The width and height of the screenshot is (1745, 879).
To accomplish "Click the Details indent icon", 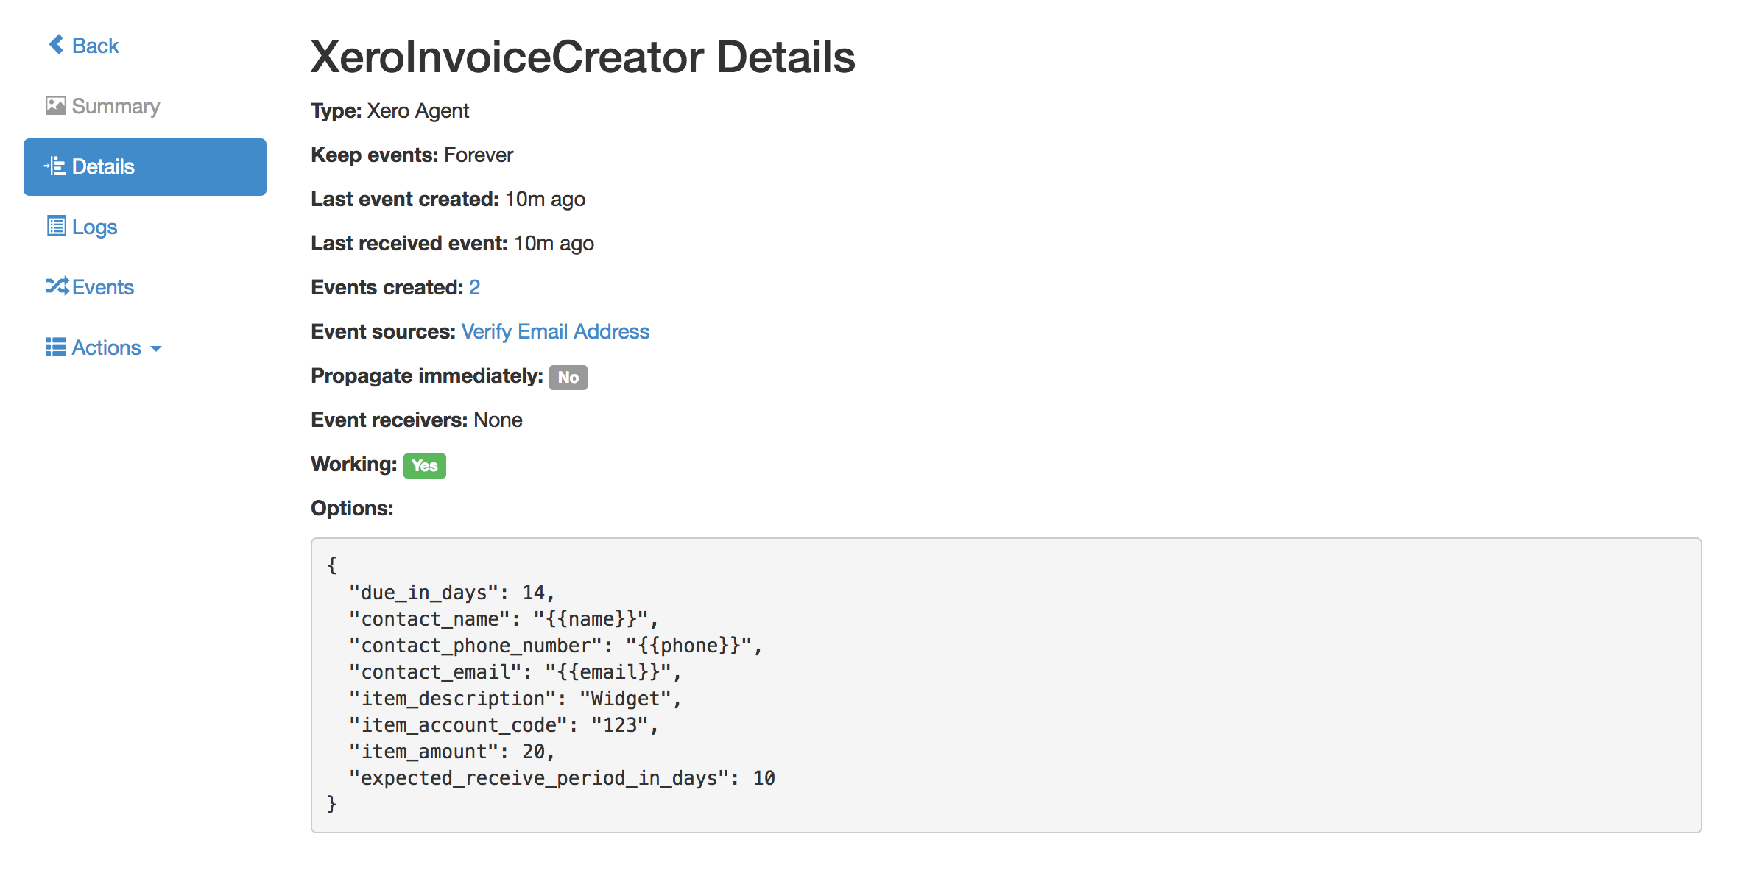I will 55,166.
